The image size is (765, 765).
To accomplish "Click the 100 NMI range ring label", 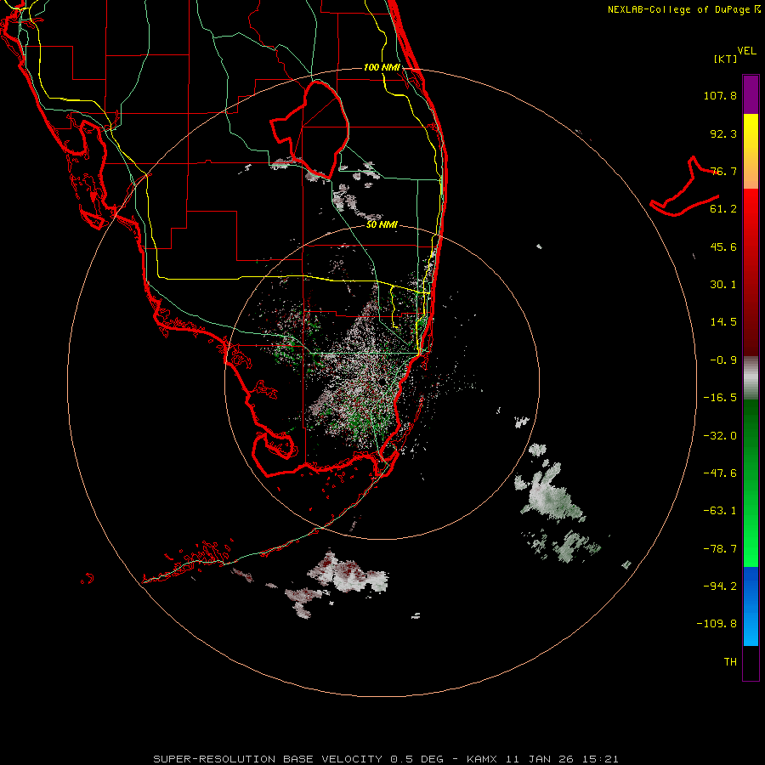I will coord(382,67).
